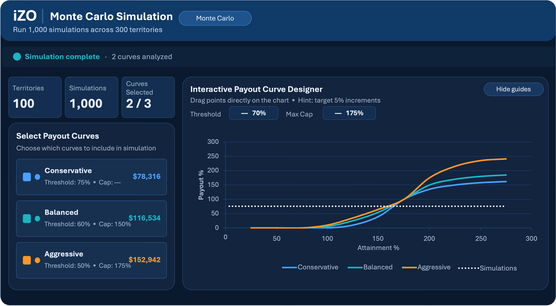Click the Aggressive legend entry in chart
Screen dimensions: 556x306
426,267
